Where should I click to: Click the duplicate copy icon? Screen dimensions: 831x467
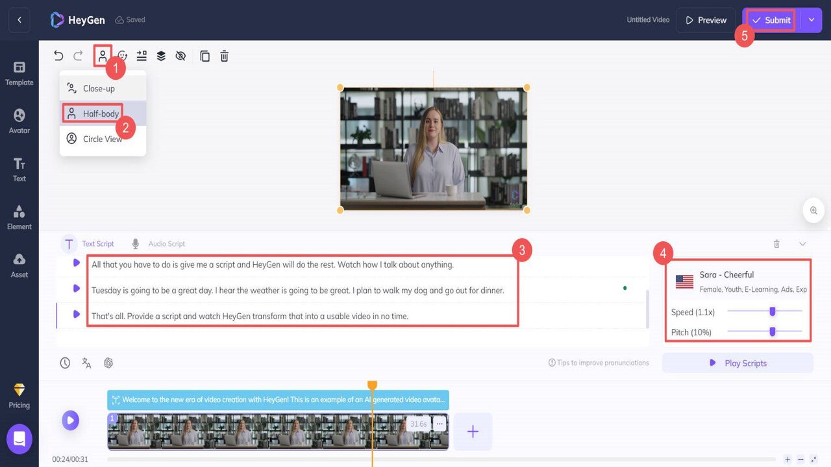click(x=205, y=56)
